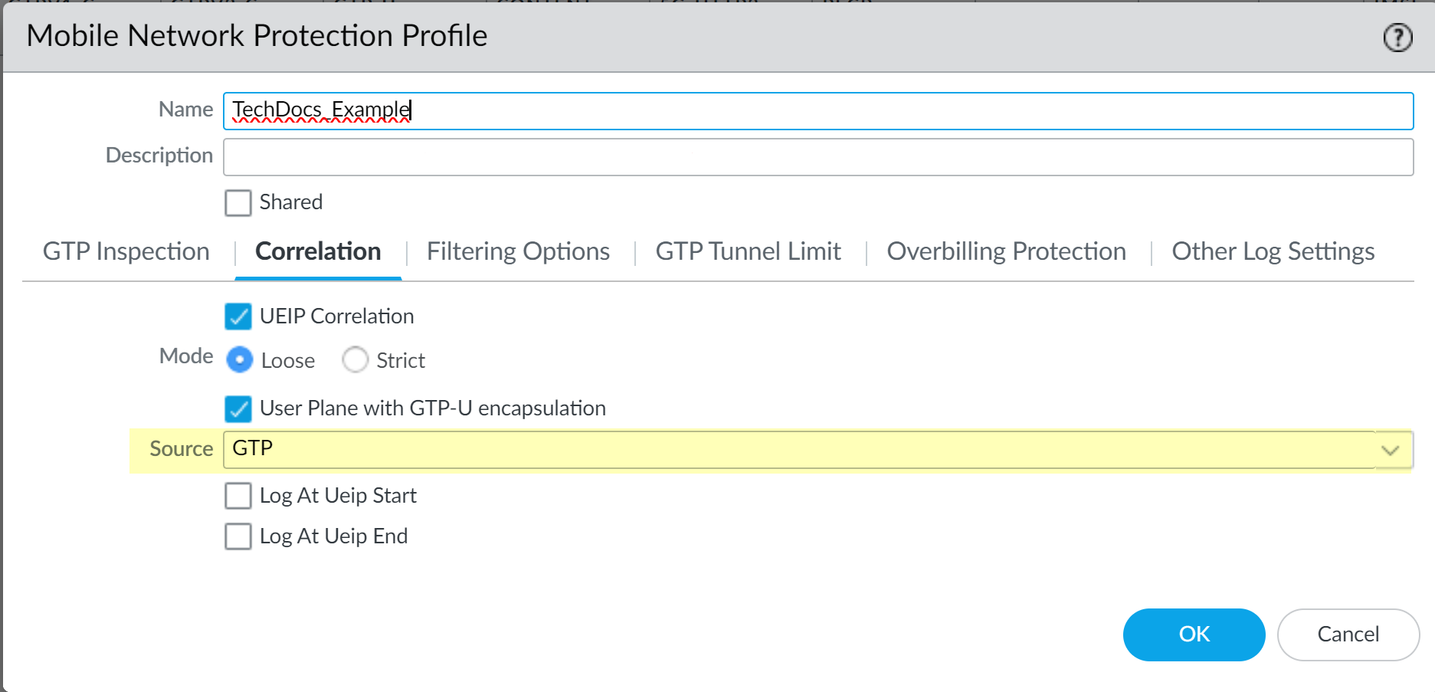Switch to the Overbilling Protection tab
Viewport: 1435px width, 692px height.
point(1006,252)
